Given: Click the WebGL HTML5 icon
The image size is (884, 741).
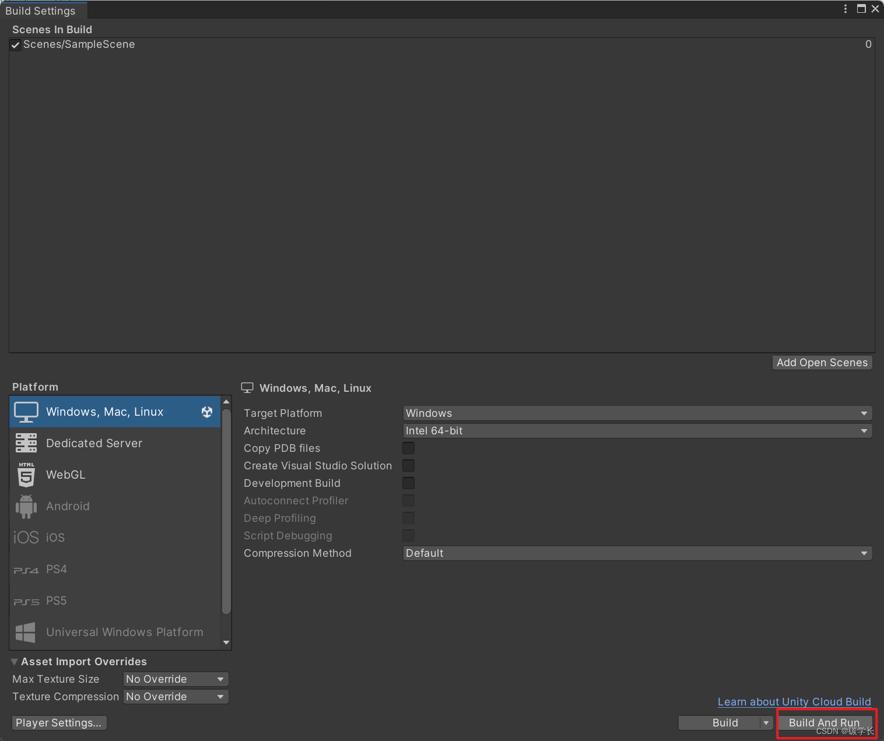Looking at the screenshot, I should click(x=26, y=475).
